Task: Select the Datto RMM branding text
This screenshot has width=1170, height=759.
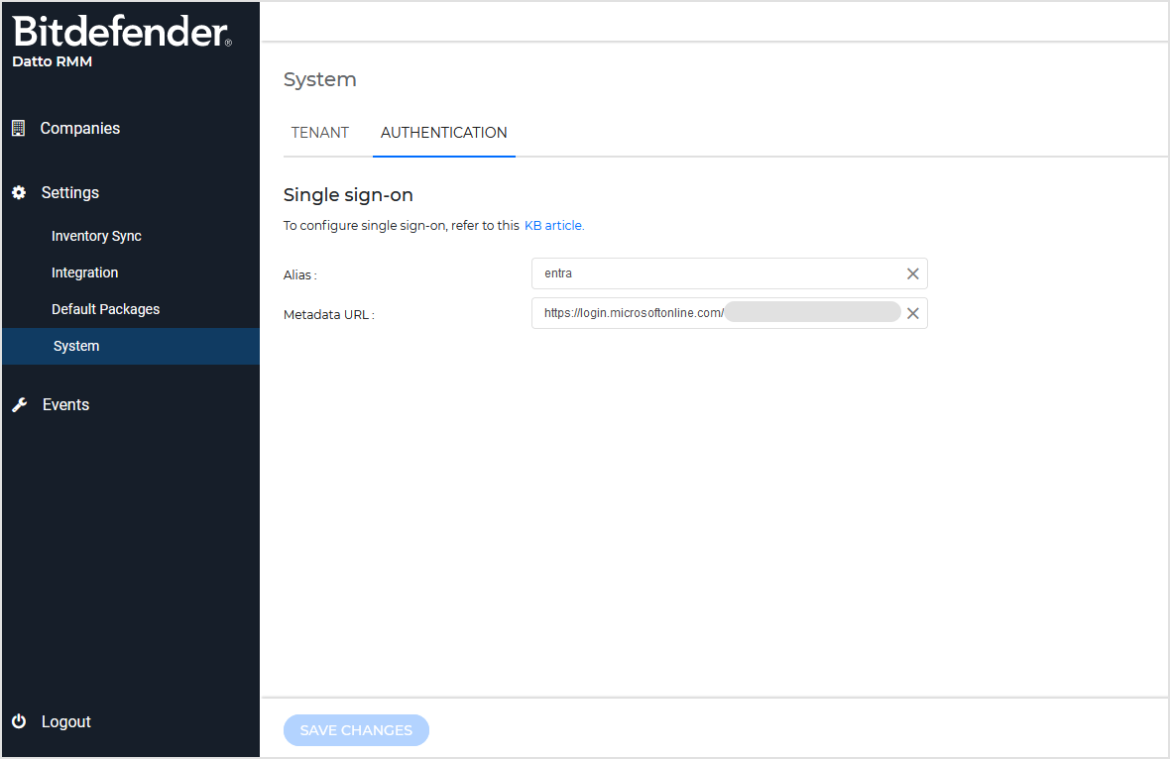Action: (x=52, y=60)
